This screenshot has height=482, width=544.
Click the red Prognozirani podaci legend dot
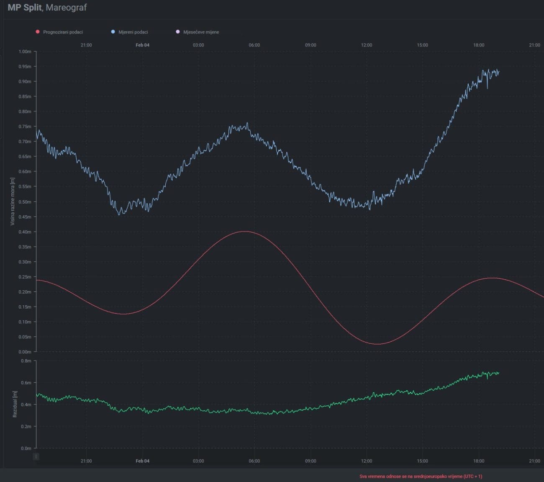(x=38, y=32)
